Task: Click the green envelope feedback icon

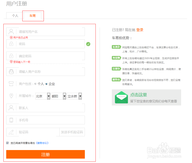Action: click(121, 97)
